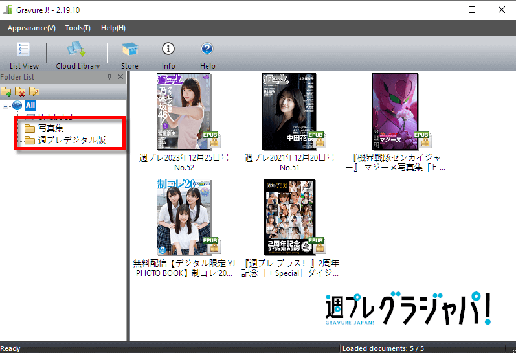
Task: Select the All folder
Action: pyautogui.click(x=30, y=106)
